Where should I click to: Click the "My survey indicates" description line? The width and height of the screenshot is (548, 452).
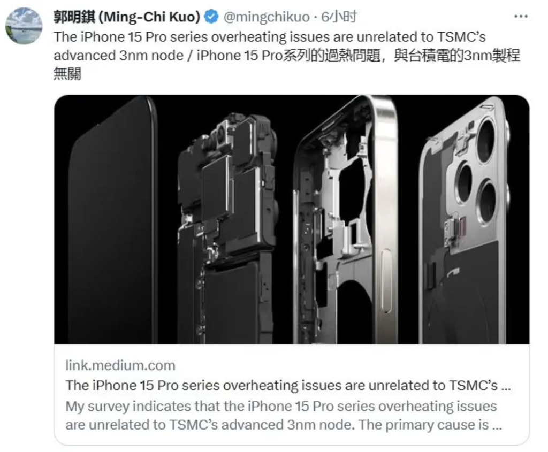281,406
